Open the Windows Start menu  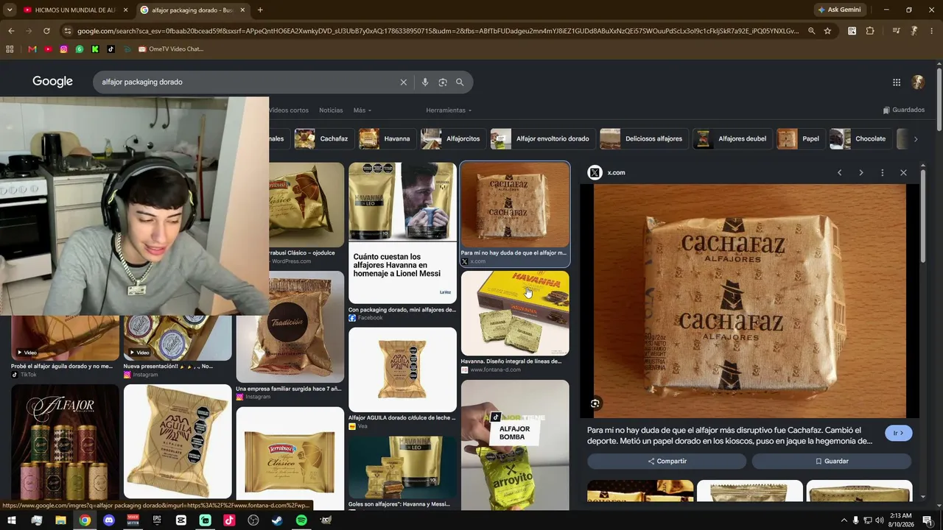[11, 520]
